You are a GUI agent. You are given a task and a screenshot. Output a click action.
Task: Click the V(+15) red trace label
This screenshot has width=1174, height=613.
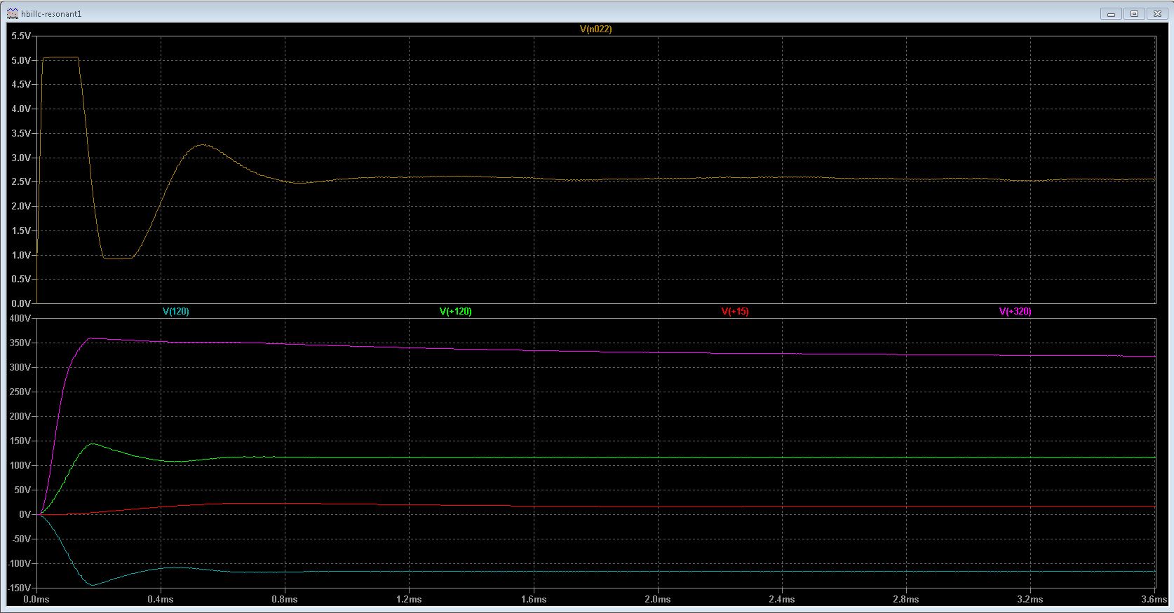[734, 311]
